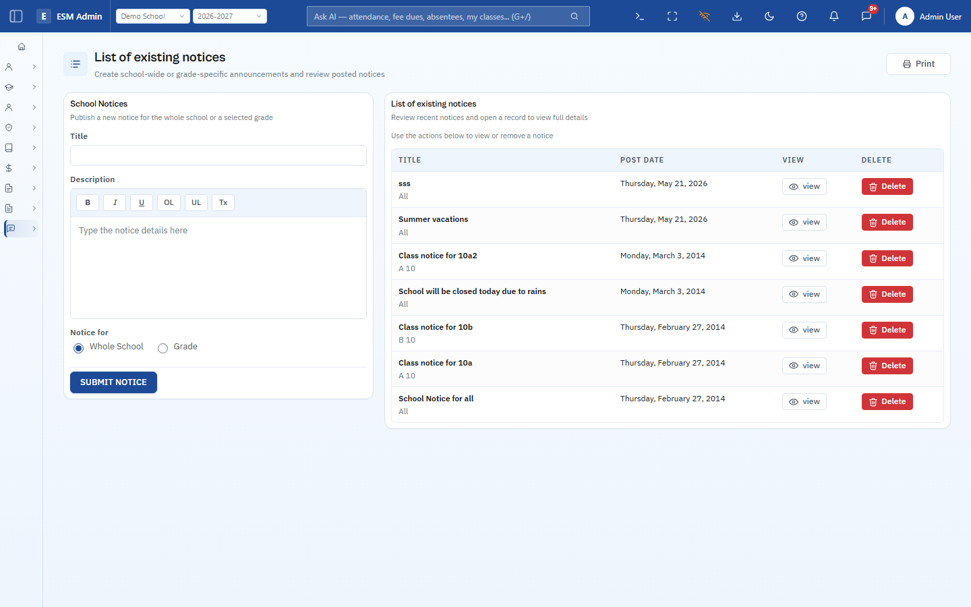Expand chevron beside chat message icon
Screen dimensions: 971x607
pos(34,229)
